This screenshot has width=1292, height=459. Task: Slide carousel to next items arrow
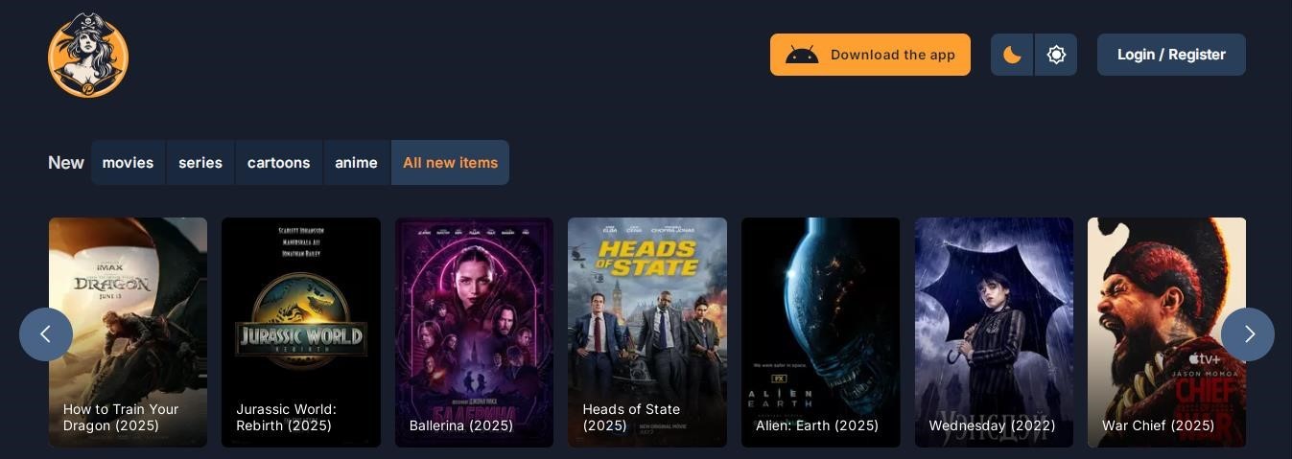(x=1248, y=334)
